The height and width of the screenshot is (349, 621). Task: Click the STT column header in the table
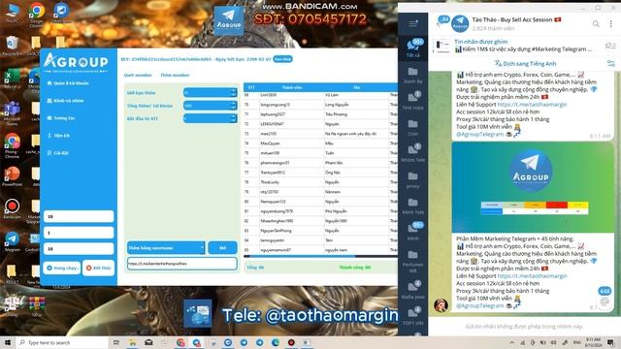[251, 87]
